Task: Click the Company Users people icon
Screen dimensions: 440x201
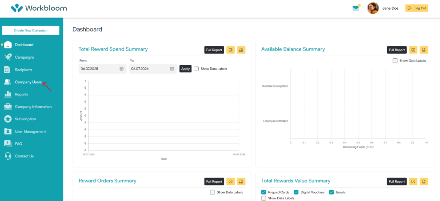Action: point(8,82)
